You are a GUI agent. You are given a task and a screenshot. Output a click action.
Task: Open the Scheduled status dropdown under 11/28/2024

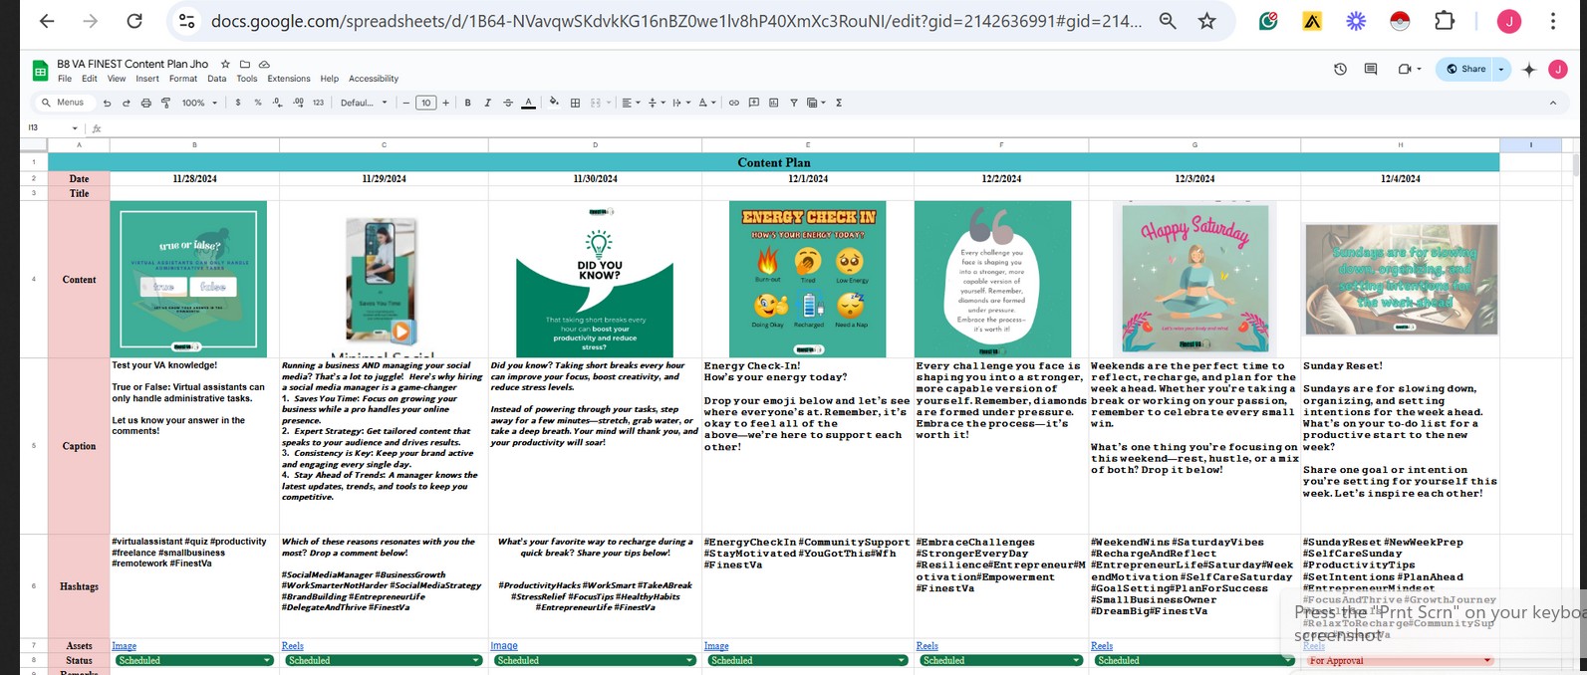[x=194, y=660]
